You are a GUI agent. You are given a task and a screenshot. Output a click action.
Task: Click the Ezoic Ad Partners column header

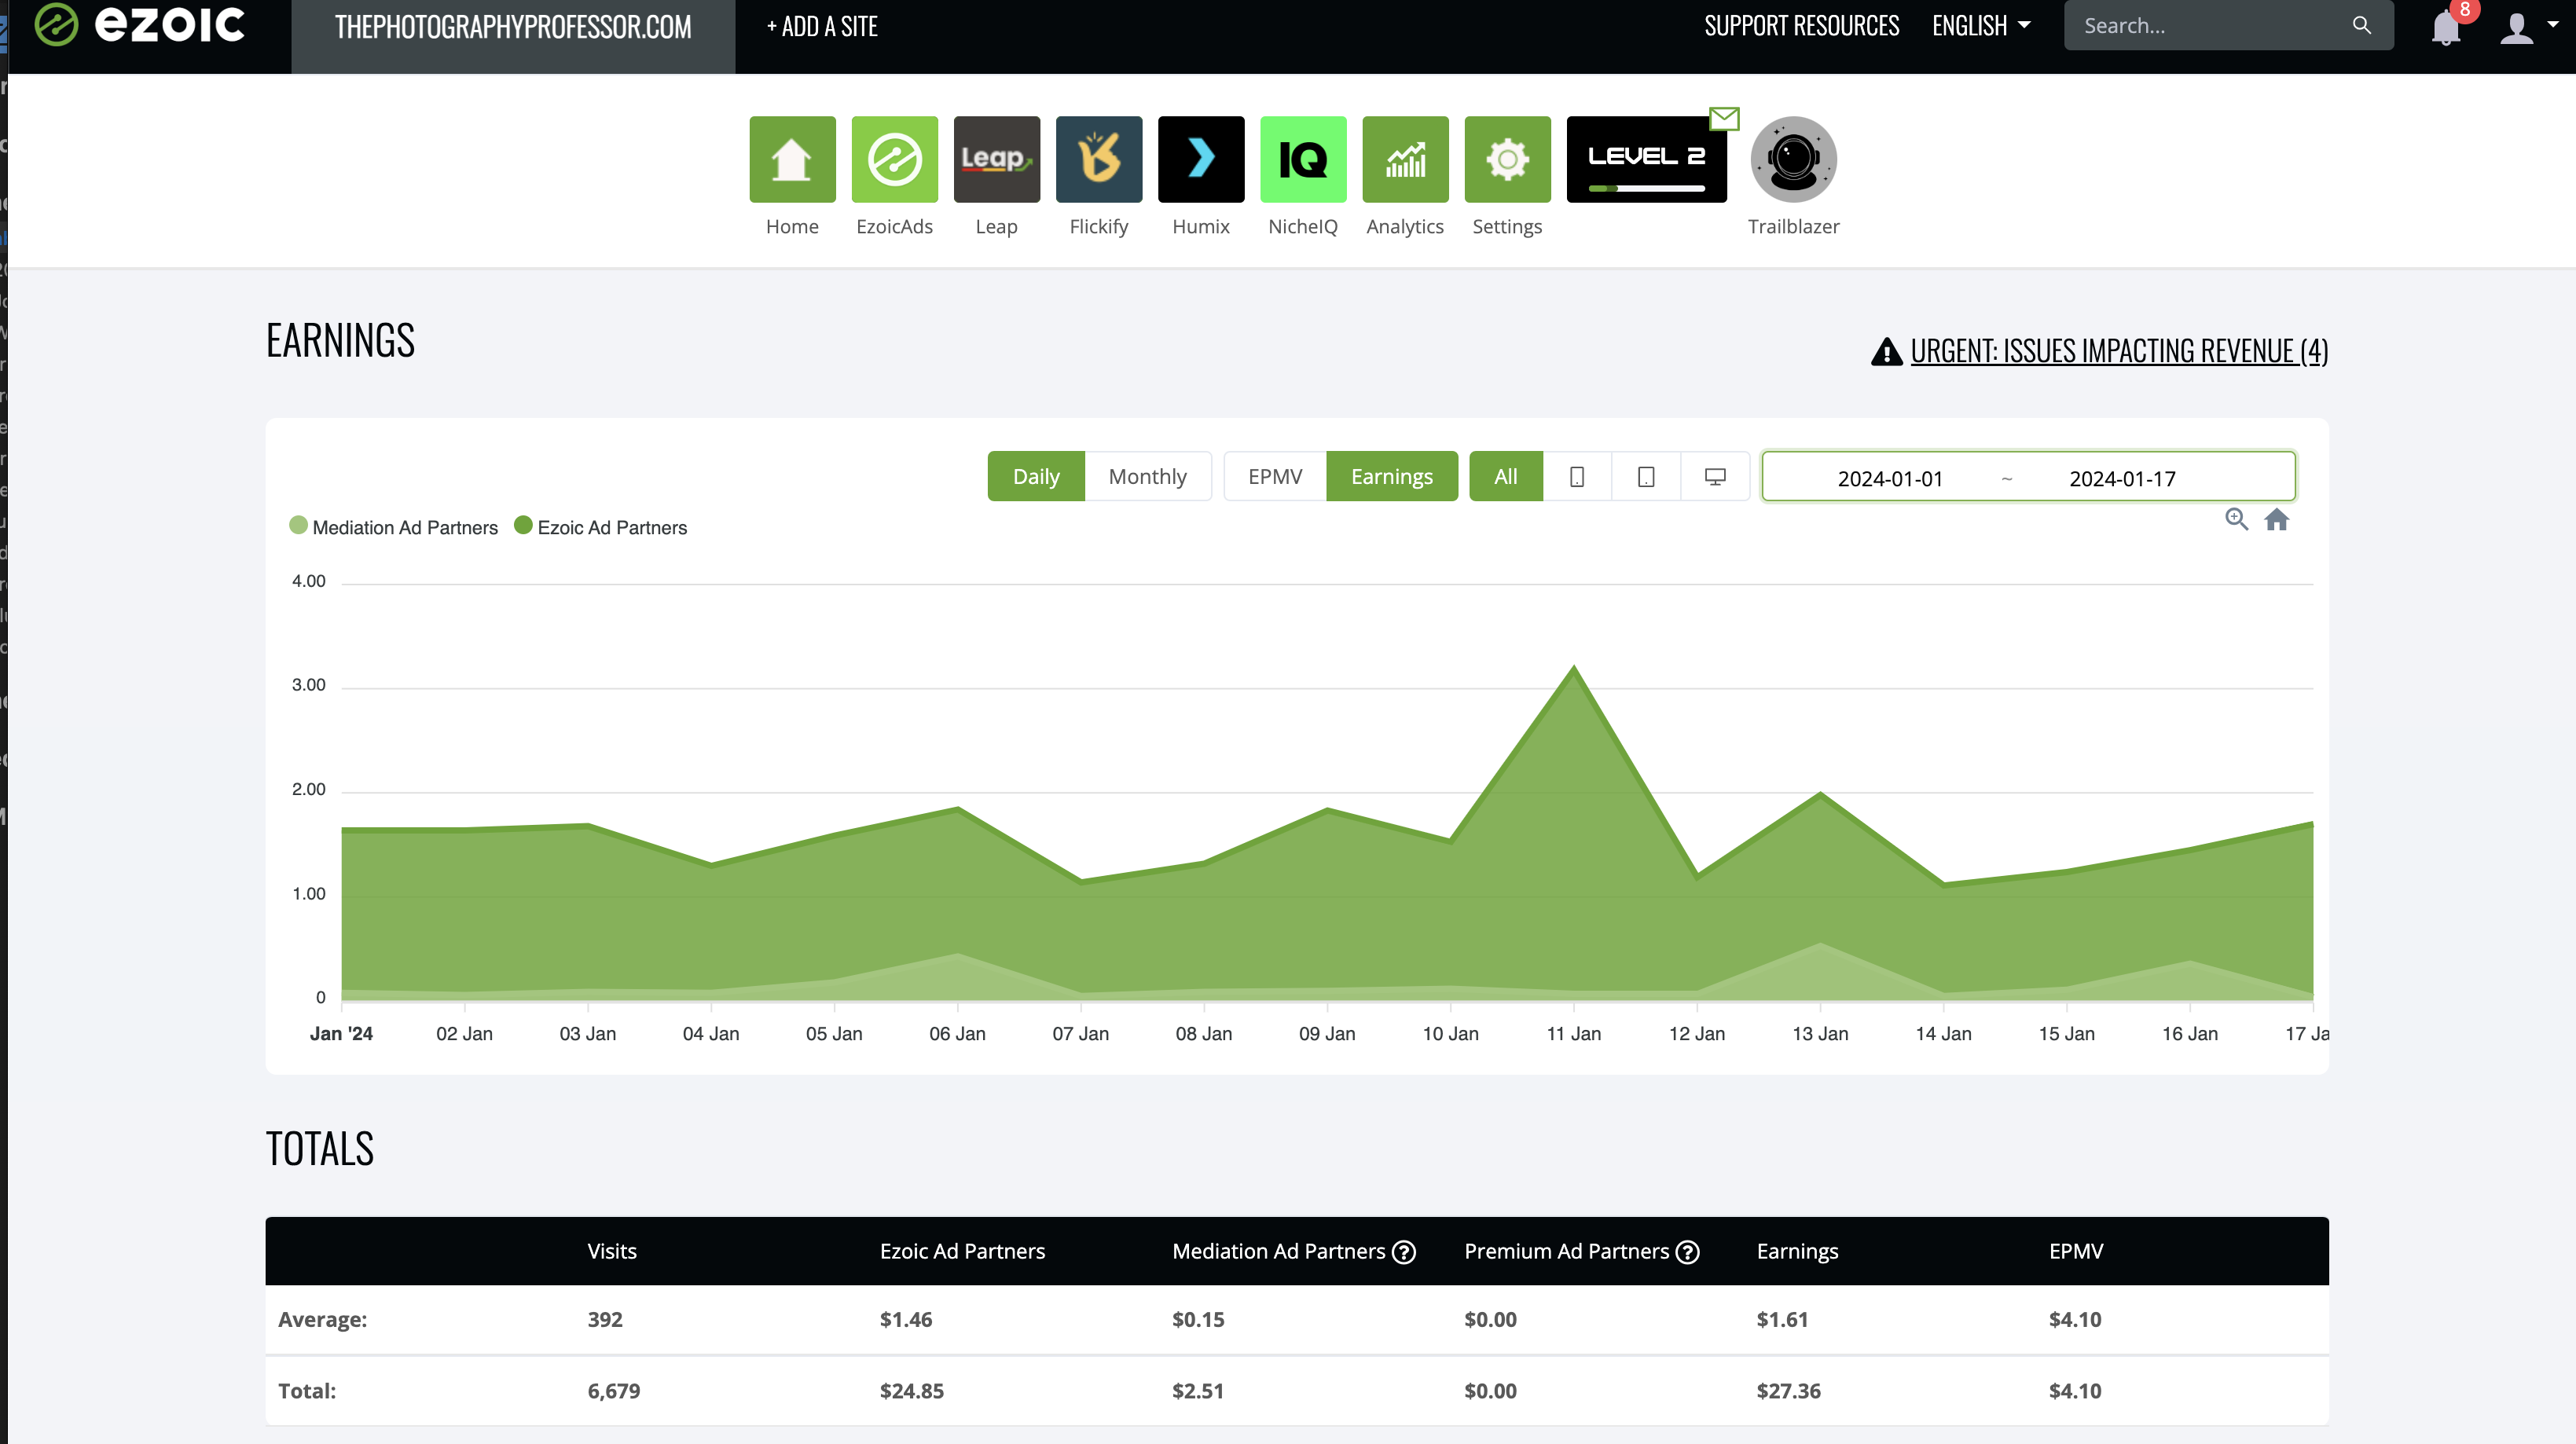962,1252
